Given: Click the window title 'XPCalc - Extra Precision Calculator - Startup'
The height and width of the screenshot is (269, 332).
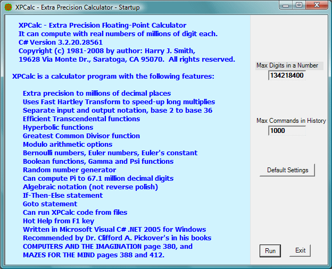Looking at the screenshot, I should pos(78,7).
